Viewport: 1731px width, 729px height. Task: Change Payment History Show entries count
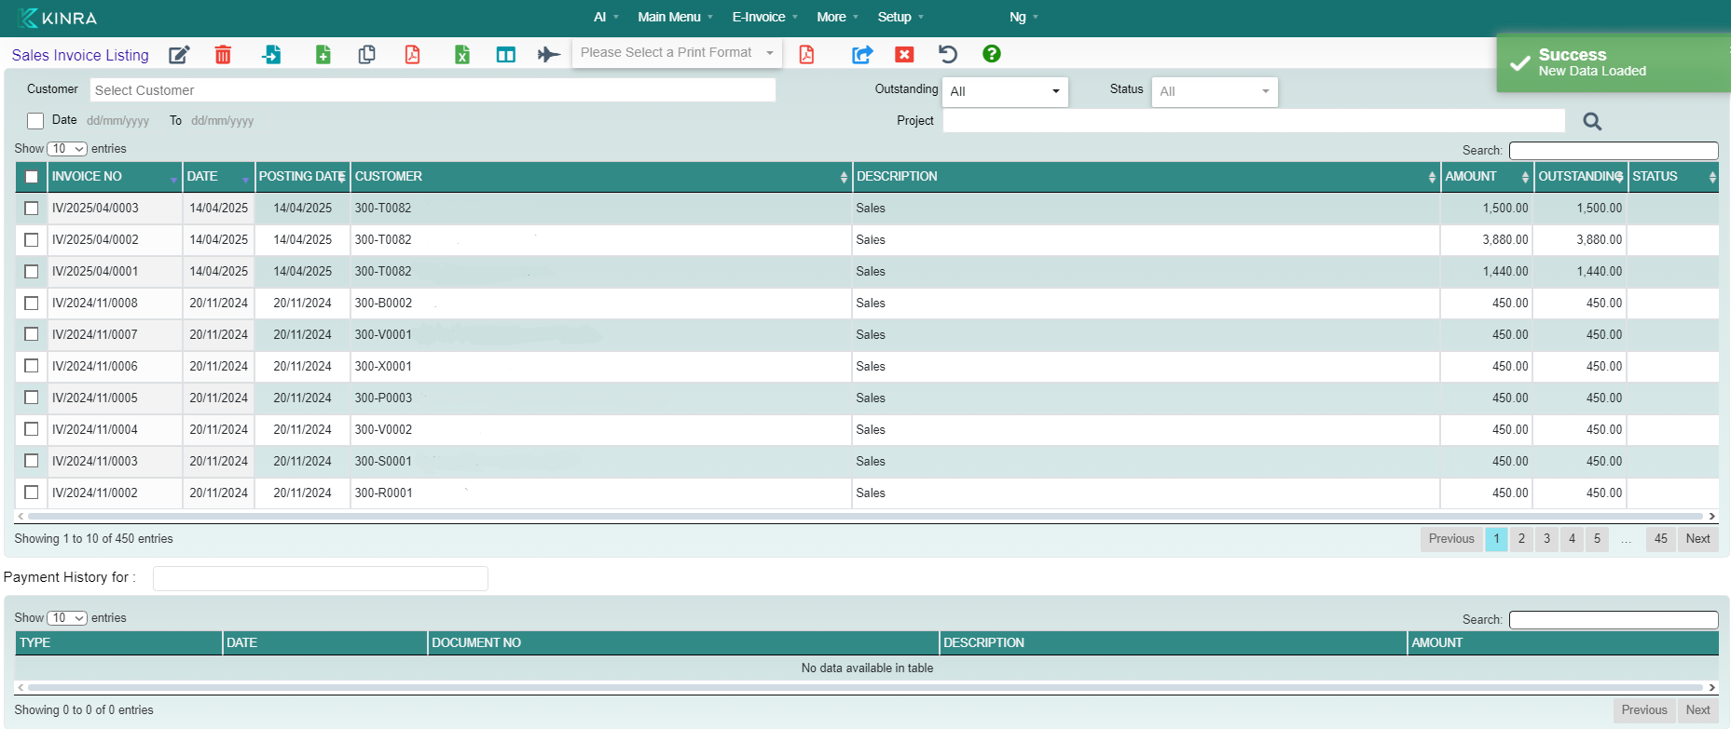pos(67,618)
